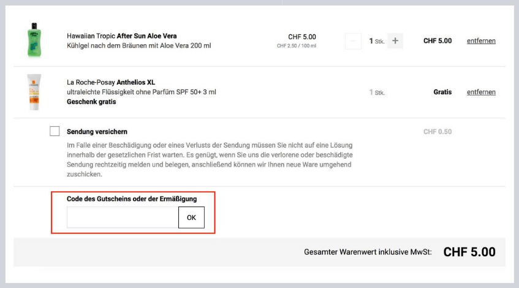Increase Hawaiian Tropic quantity with plus button
519x288 pixels.
[395, 41]
